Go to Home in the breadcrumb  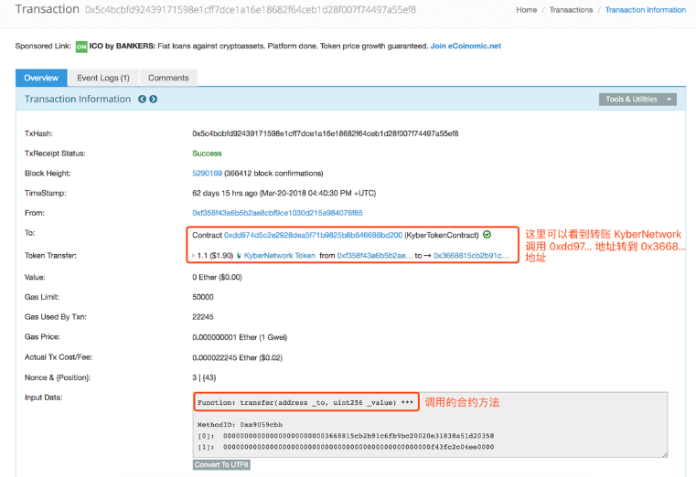click(526, 10)
